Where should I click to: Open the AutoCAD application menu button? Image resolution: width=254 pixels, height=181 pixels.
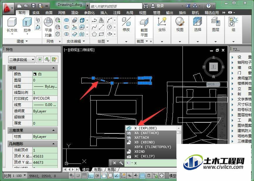8,8
